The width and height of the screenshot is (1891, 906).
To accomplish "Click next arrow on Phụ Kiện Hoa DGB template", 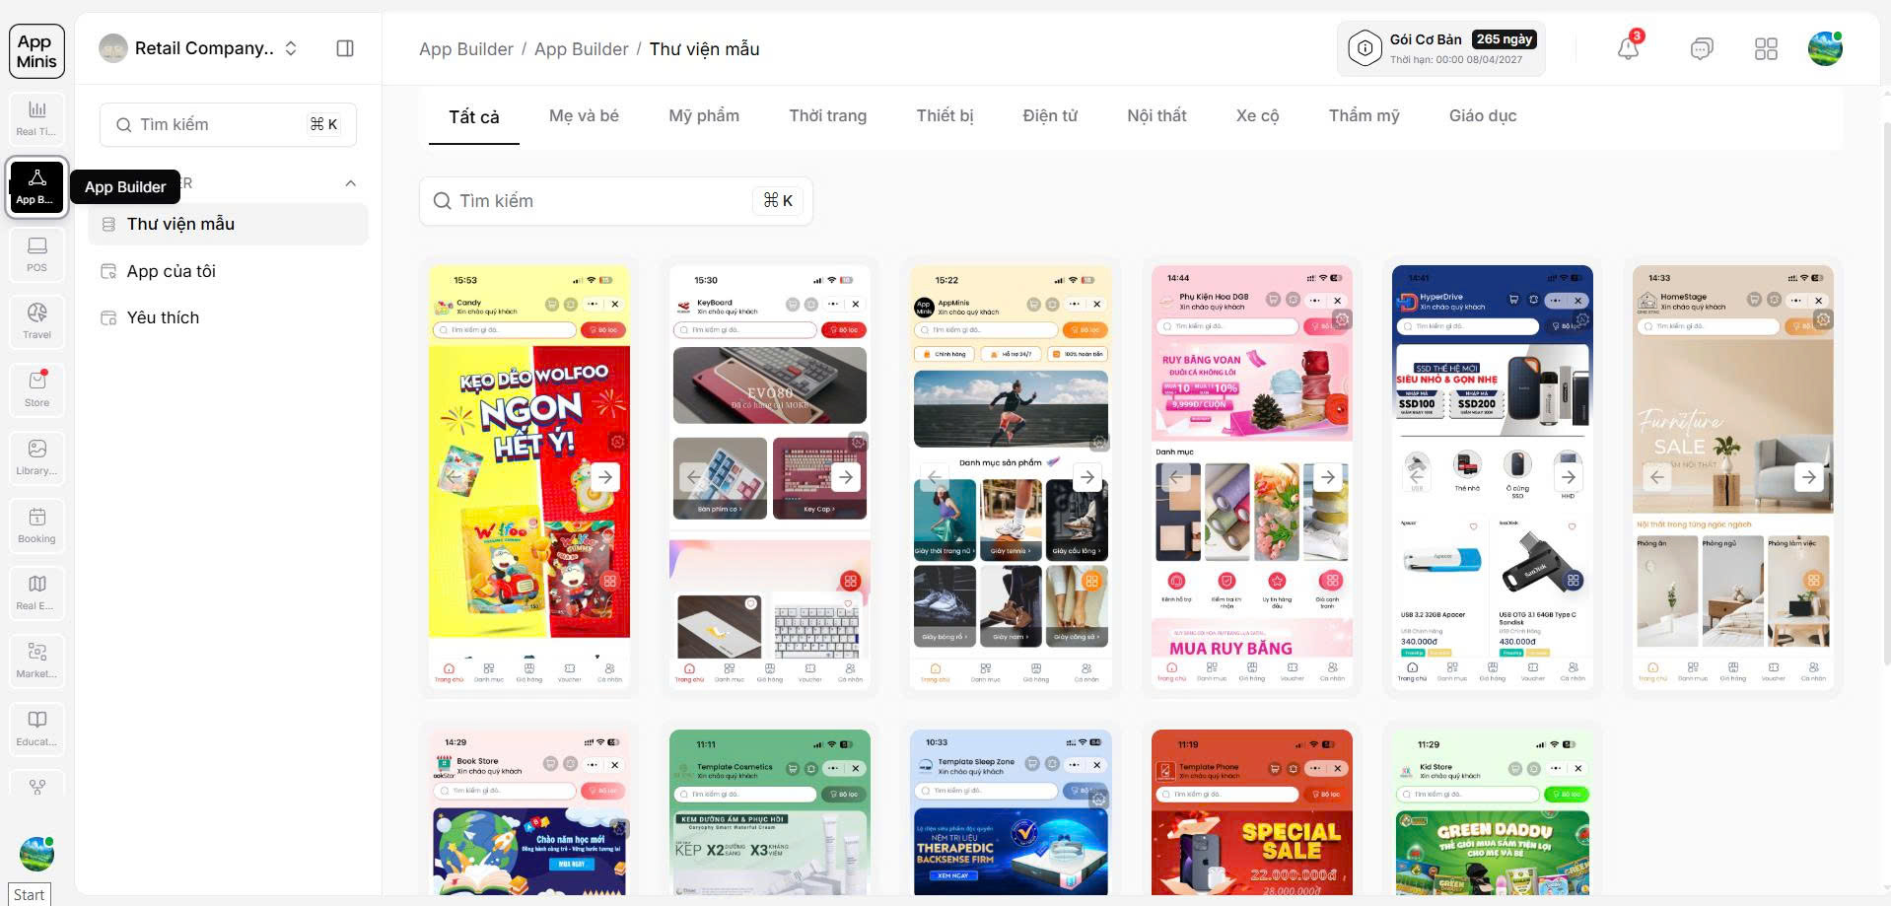I will point(1328,477).
